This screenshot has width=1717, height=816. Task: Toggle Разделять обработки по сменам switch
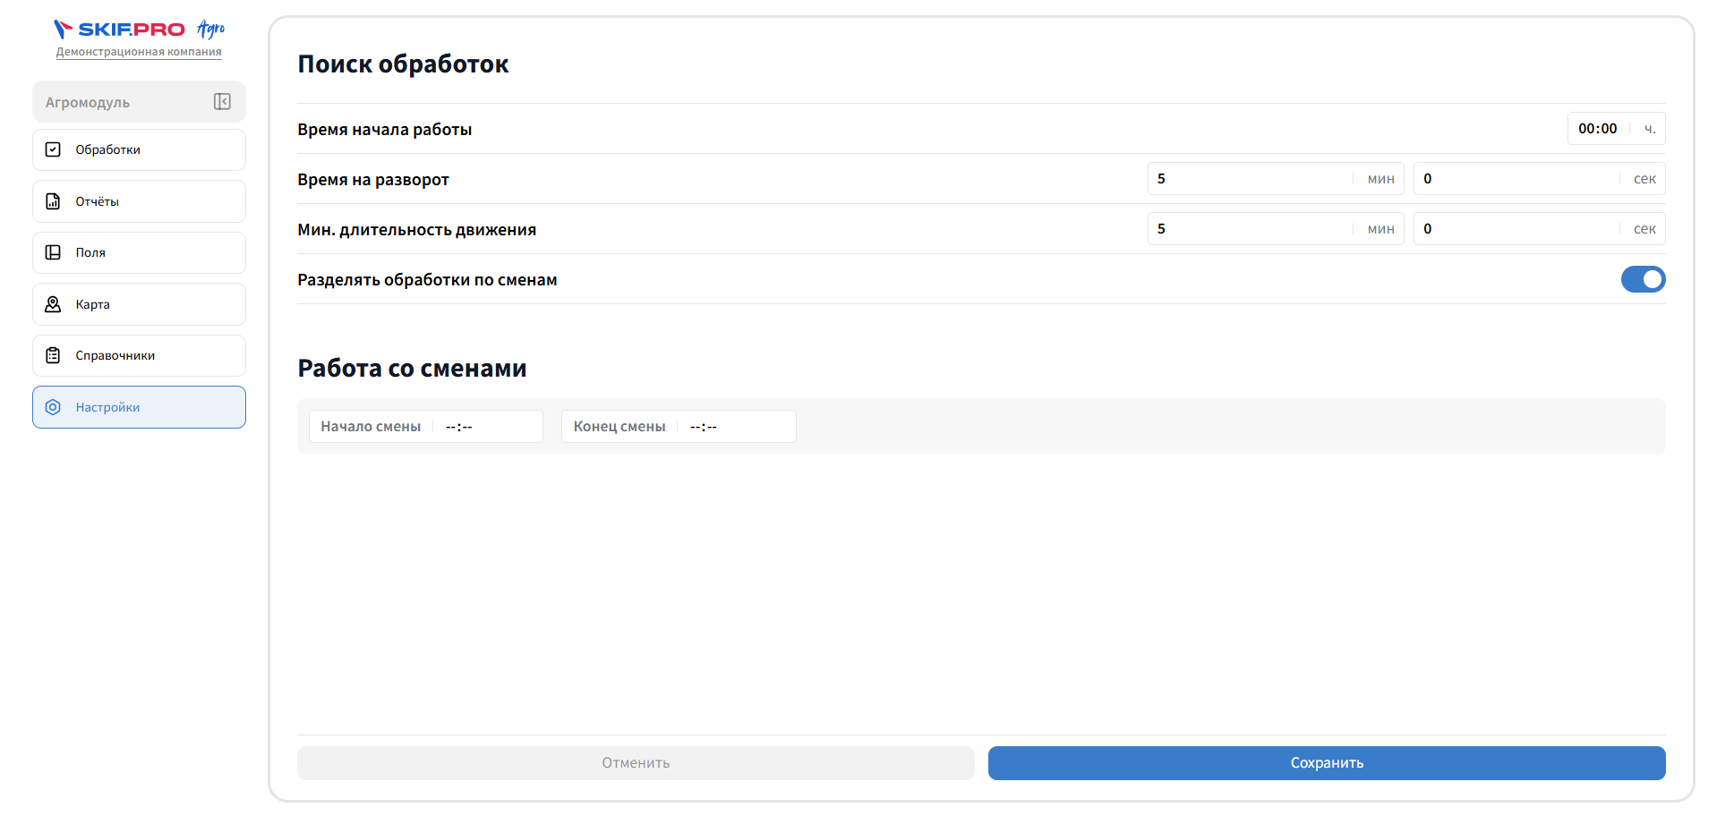click(1643, 279)
